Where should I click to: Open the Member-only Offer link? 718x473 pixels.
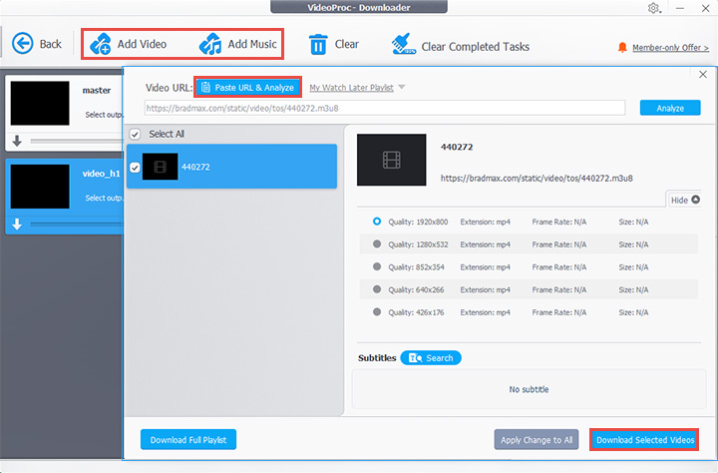(x=670, y=48)
